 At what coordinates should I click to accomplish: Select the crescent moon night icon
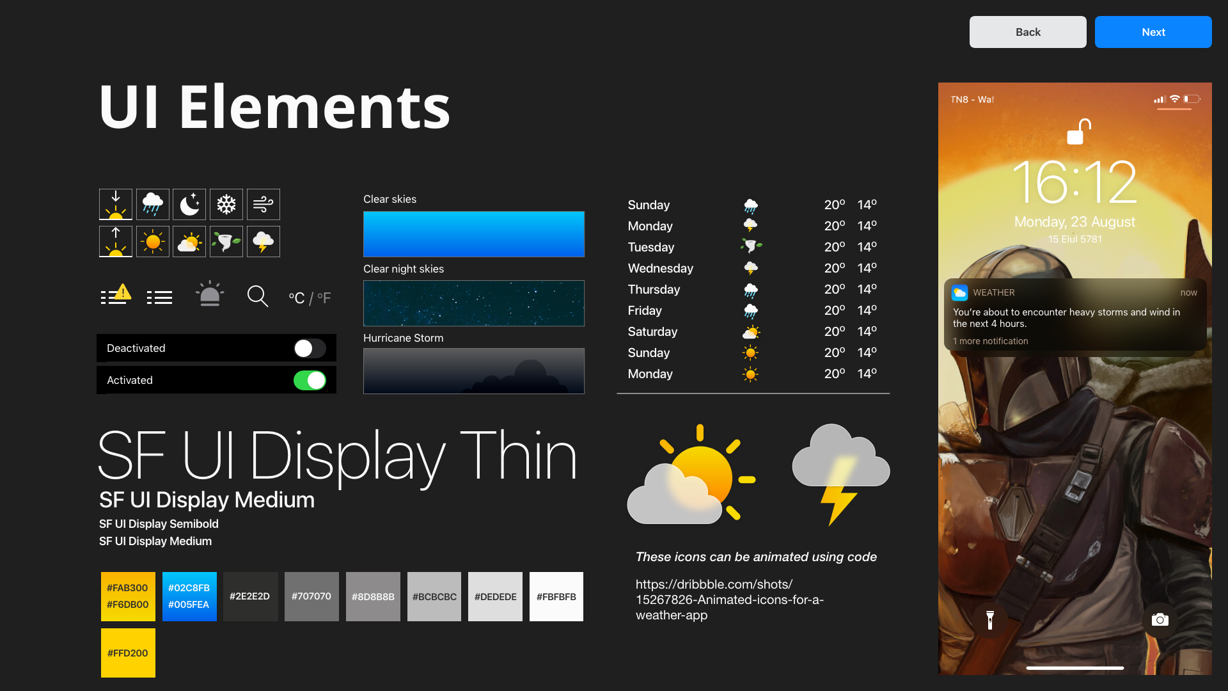189,205
